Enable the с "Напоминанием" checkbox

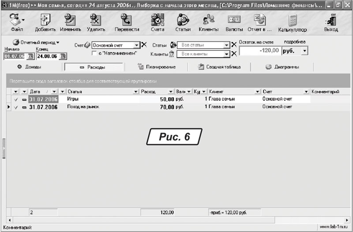(x=94, y=53)
